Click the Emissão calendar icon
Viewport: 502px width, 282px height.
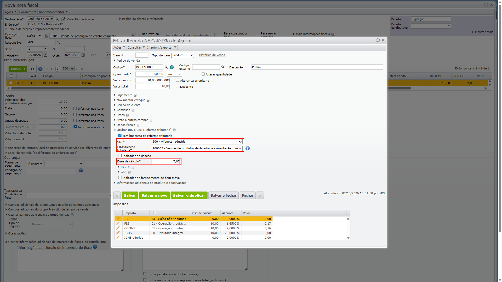tap(45, 55)
